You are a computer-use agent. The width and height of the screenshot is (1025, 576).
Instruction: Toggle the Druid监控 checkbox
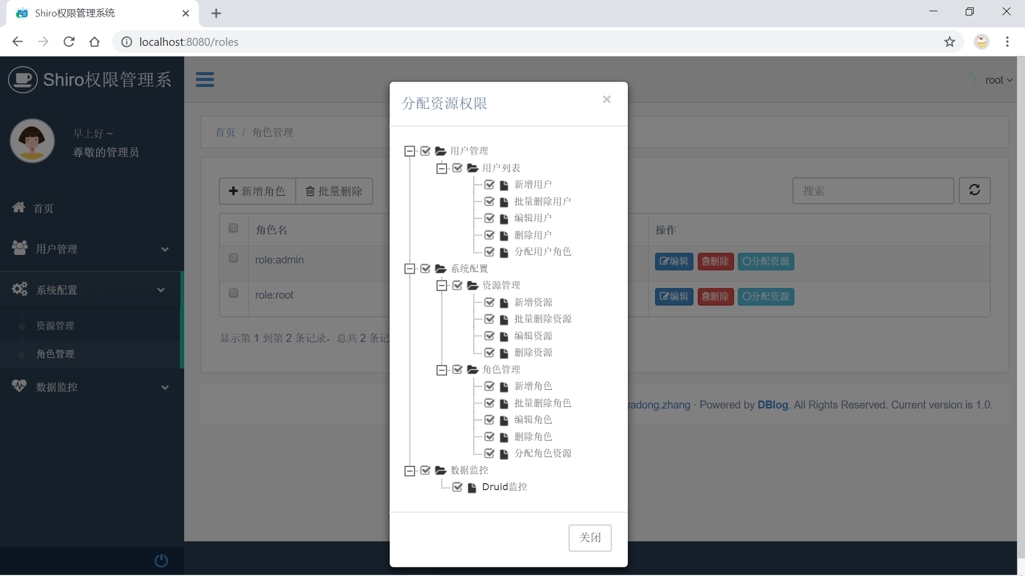point(457,487)
